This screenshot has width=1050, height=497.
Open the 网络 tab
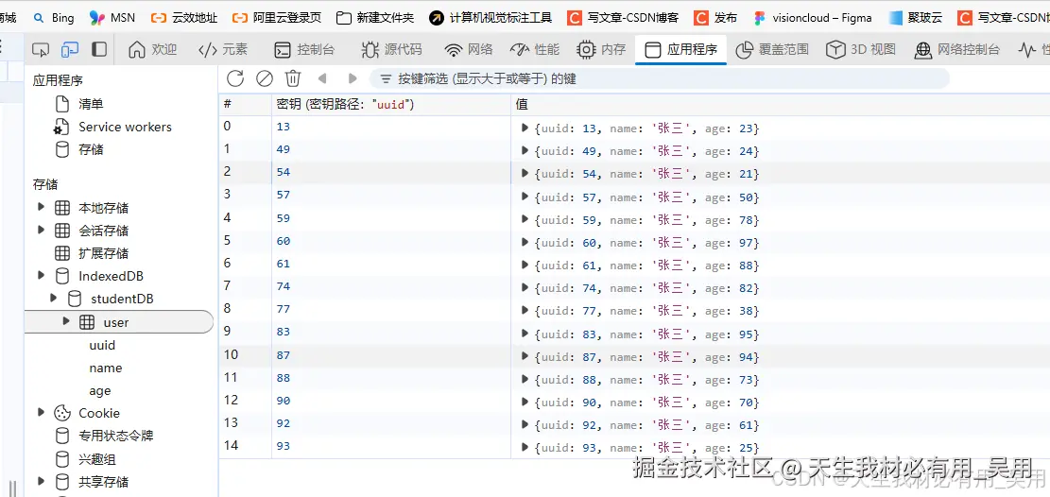[469, 49]
